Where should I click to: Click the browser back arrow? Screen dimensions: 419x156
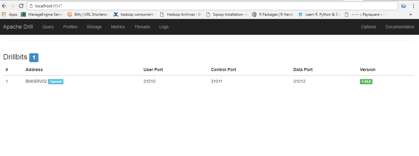coord(4,6)
